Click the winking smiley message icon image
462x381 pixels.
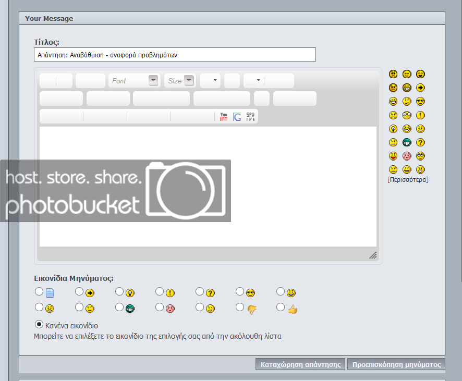[x=210, y=309]
